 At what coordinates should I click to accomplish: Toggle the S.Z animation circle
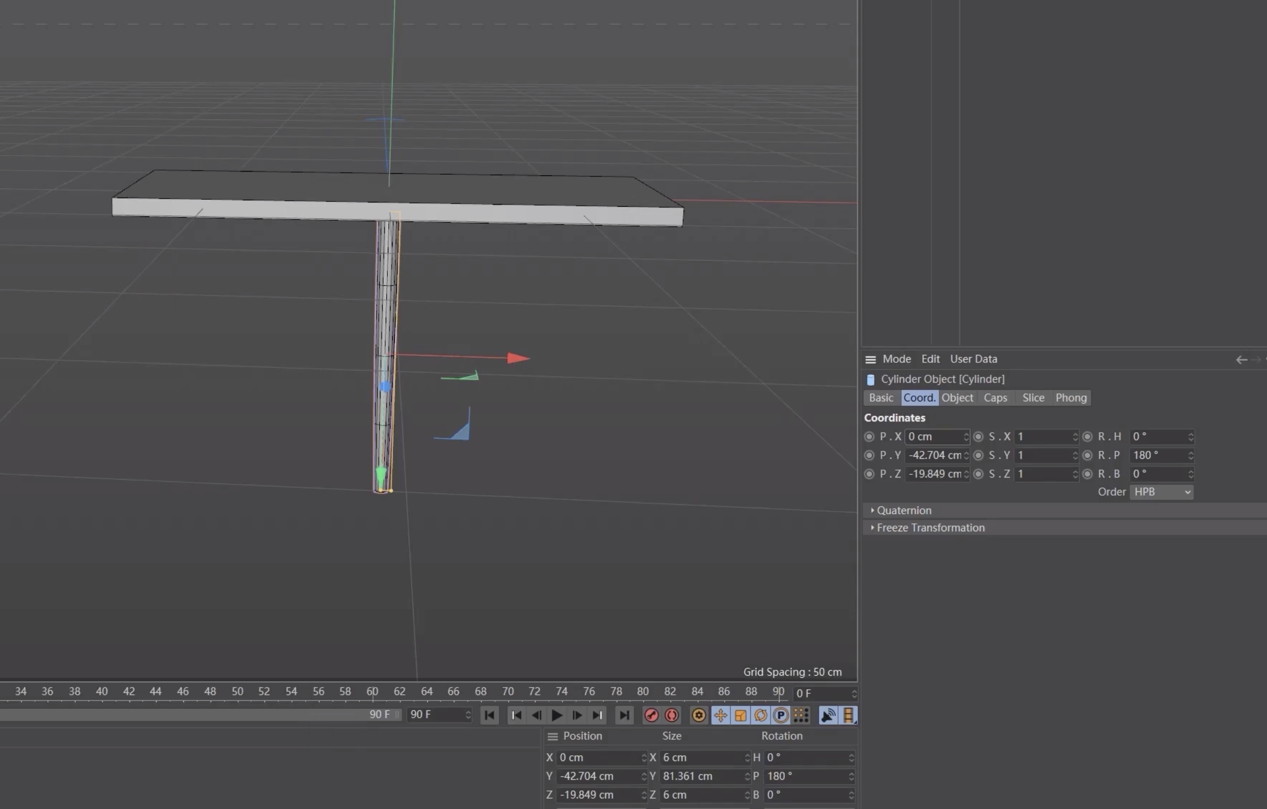[x=978, y=474]
